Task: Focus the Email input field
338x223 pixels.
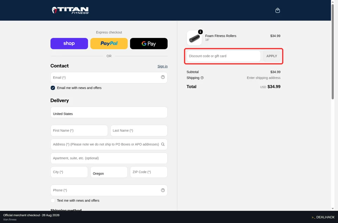Action: (109, 77)
